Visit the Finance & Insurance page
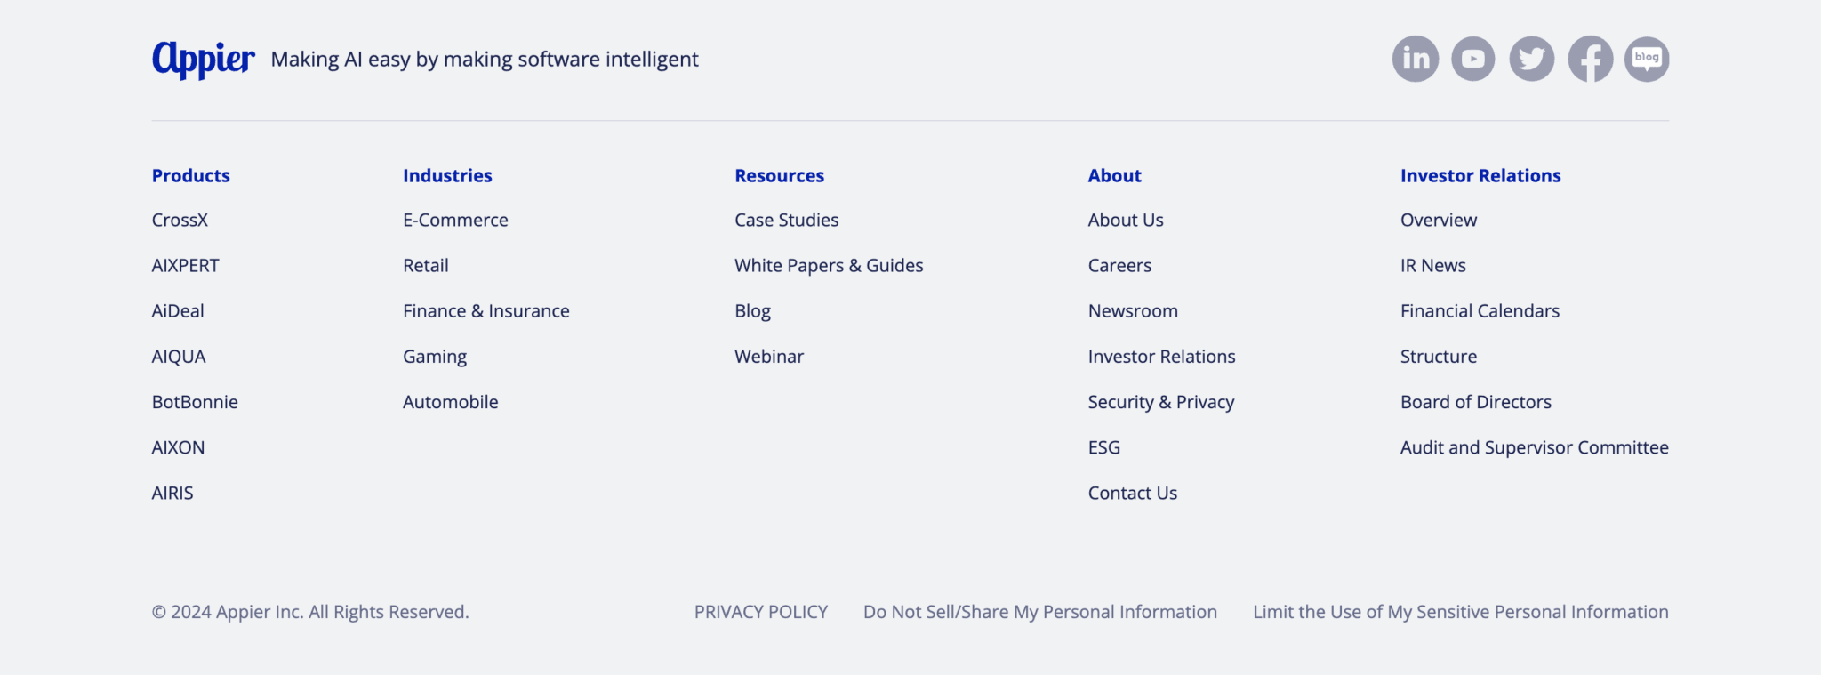The height and width of the screenshot is (675, 1821). point(486,311)
